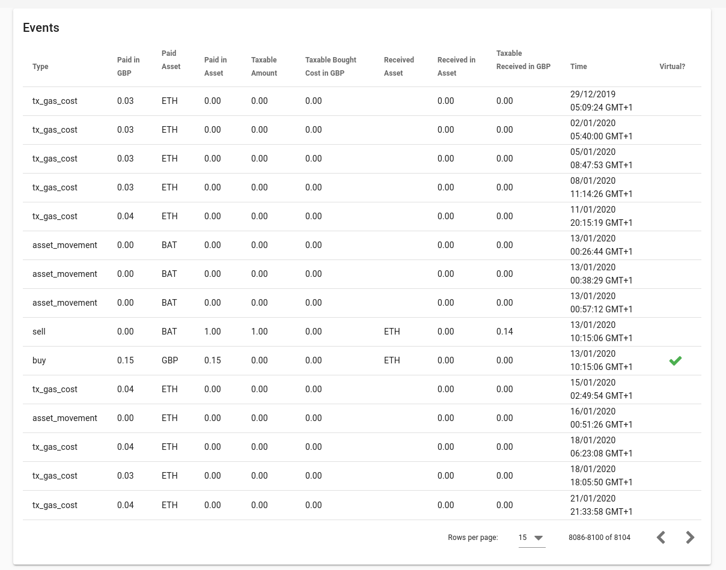Sort by Taxable Bought Cost in GBP header
The image size is (726, 570).
(331, 67)
